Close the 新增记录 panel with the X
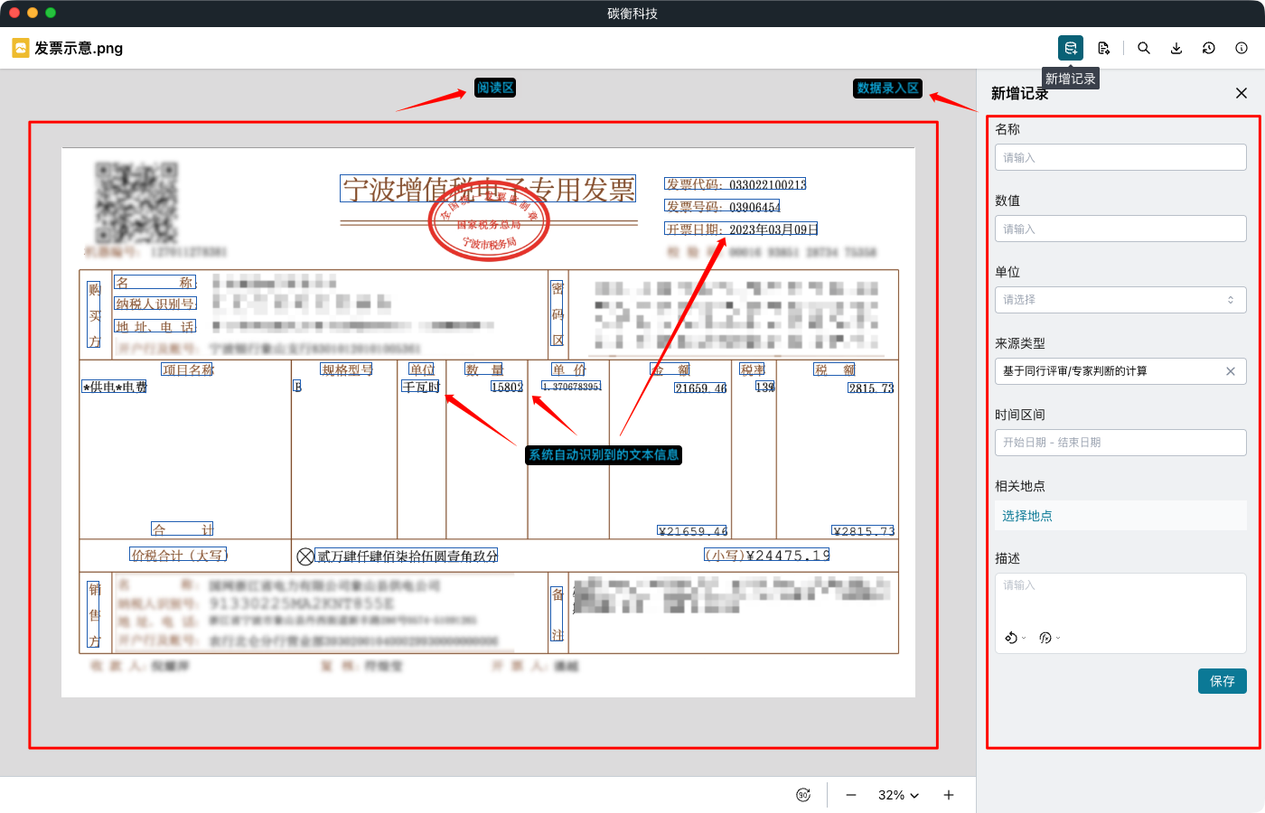Screen dimensions: 1265x813 (x=1242, y=93)
